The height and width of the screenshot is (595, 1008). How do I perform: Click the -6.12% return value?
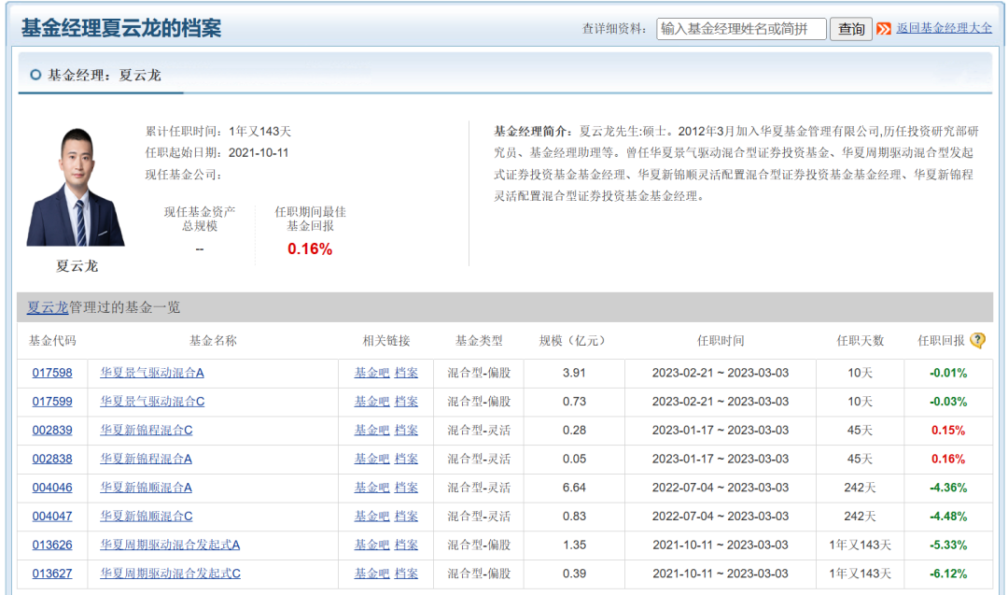point(948,574)
